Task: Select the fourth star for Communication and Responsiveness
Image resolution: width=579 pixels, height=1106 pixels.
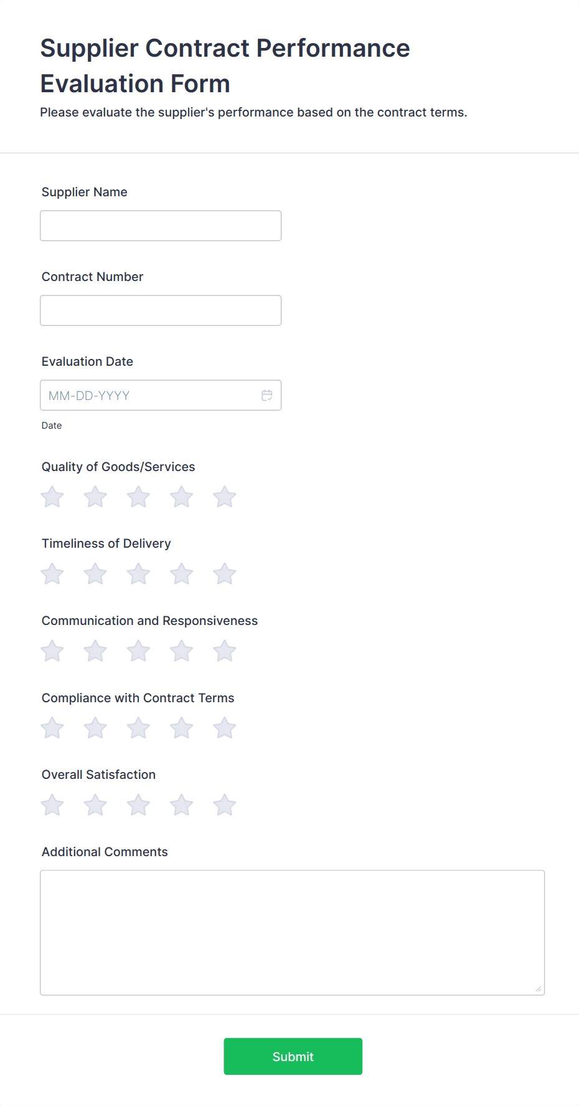Action: click(x=181, y=651)
